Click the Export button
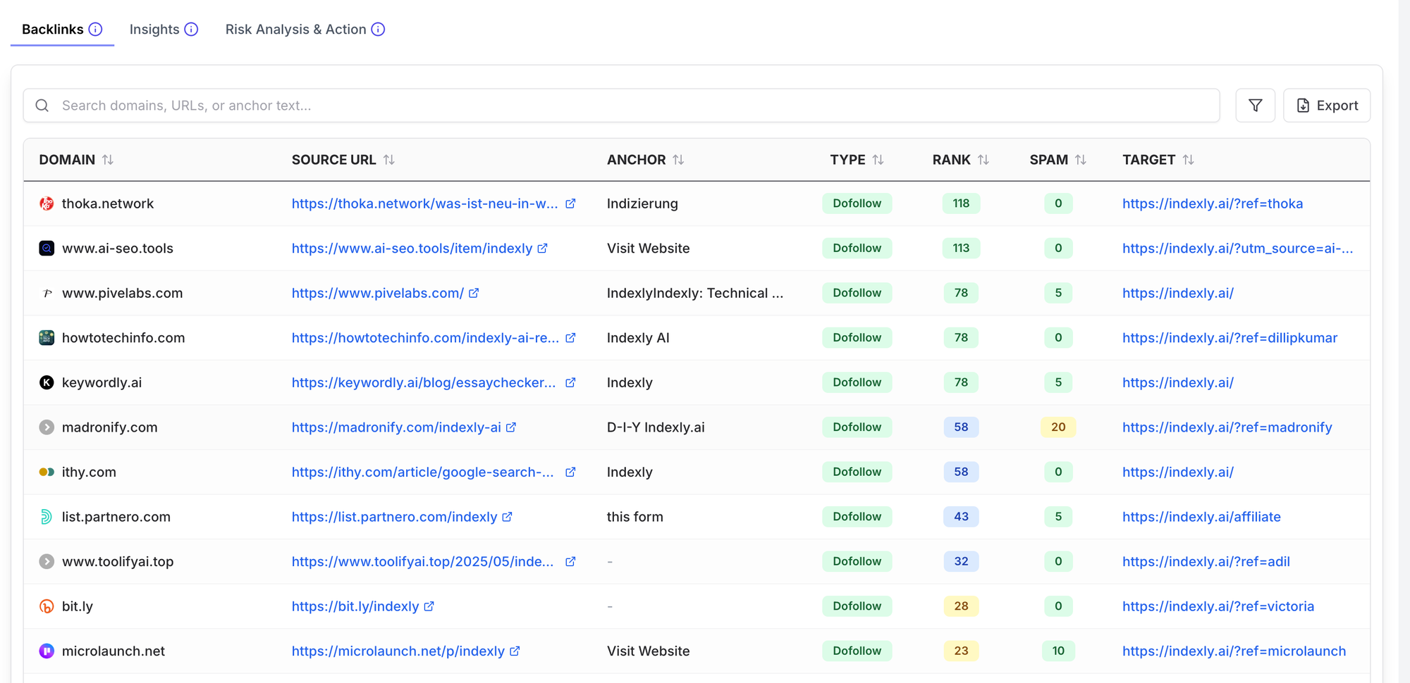The image size is (1410, 683). pos(1326,106)
